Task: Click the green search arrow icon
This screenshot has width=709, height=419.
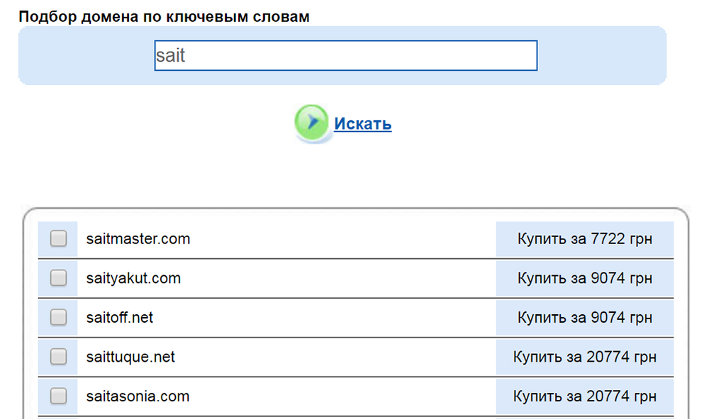Action: click(x=311, y=123)
